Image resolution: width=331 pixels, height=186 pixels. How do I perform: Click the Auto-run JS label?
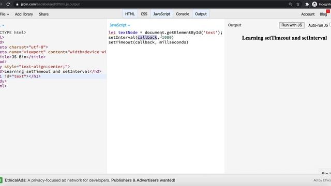318,25
